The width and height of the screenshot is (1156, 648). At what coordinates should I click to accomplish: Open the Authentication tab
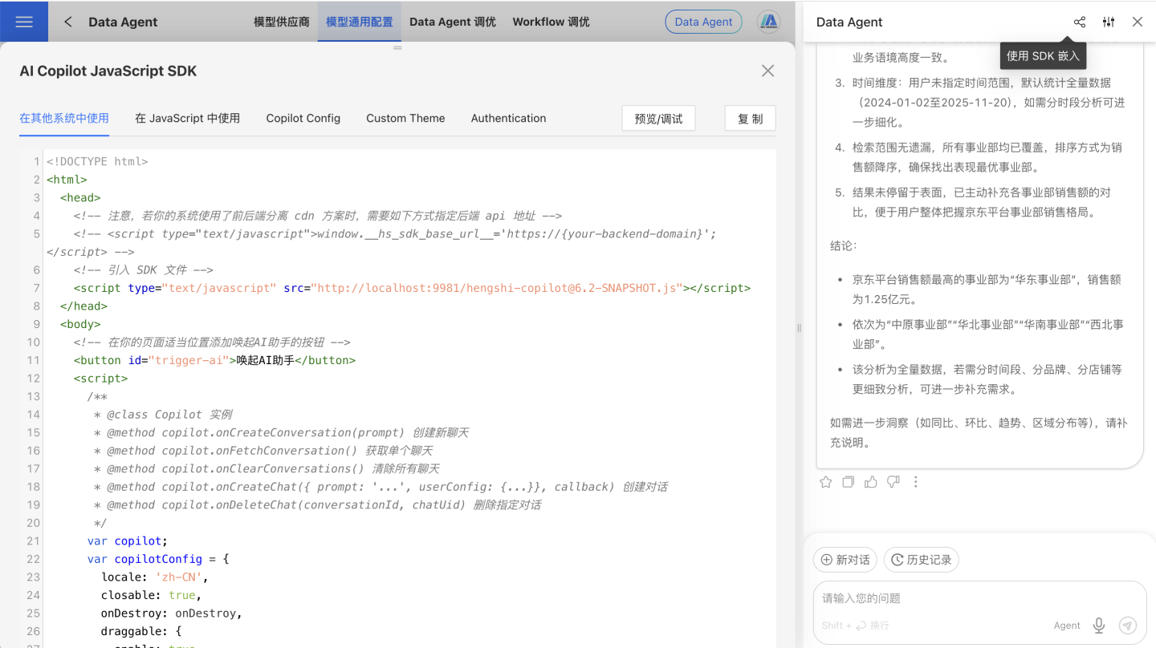coord(508,118)
